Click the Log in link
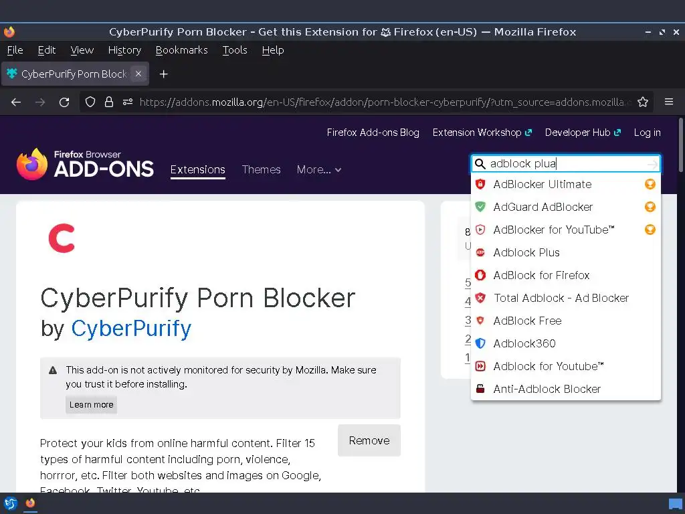Screen dimensions: 685x514 [x=647, y=133]
